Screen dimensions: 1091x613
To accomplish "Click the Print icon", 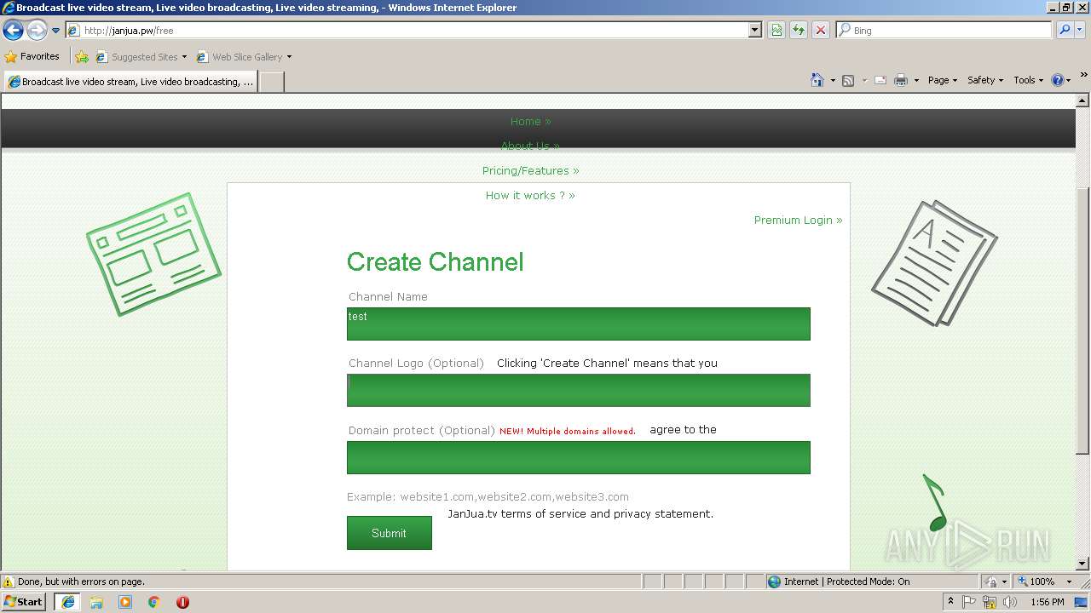I will pyautogui.click(x=901, y=80).
